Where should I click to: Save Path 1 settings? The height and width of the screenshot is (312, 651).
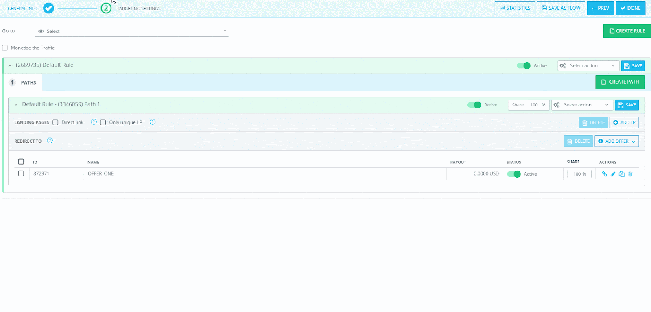(627, 105)
